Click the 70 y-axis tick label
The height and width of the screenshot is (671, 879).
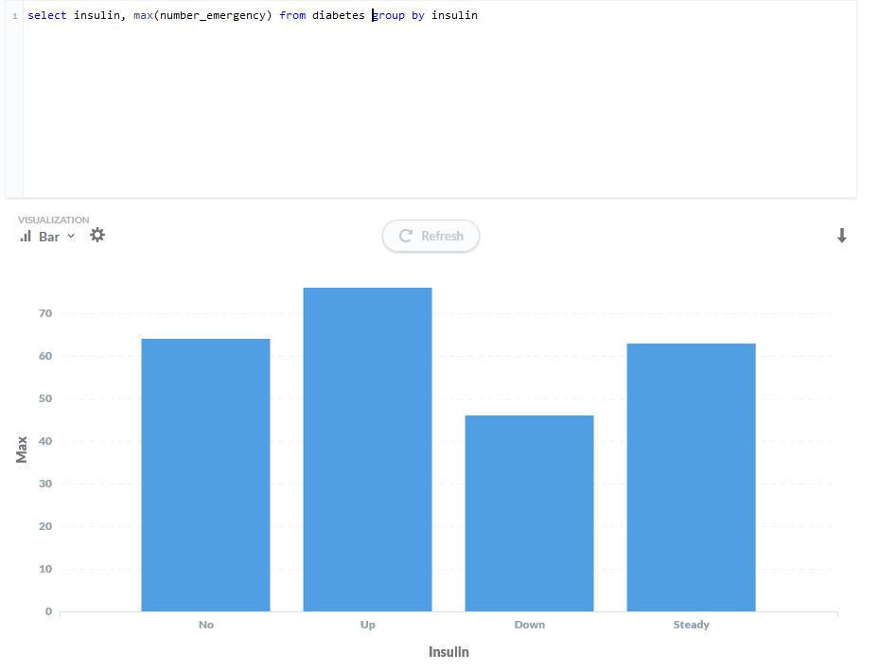[45, 313]
